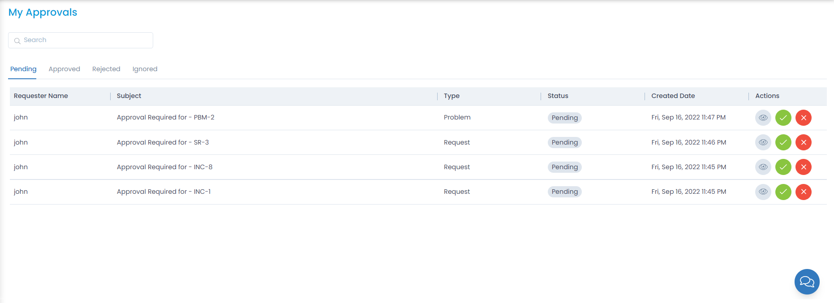Viewport: 834px width, 303px height.
Task: Approve the PBM-2 request with green checkmark
Action: (x=783, y=118)
